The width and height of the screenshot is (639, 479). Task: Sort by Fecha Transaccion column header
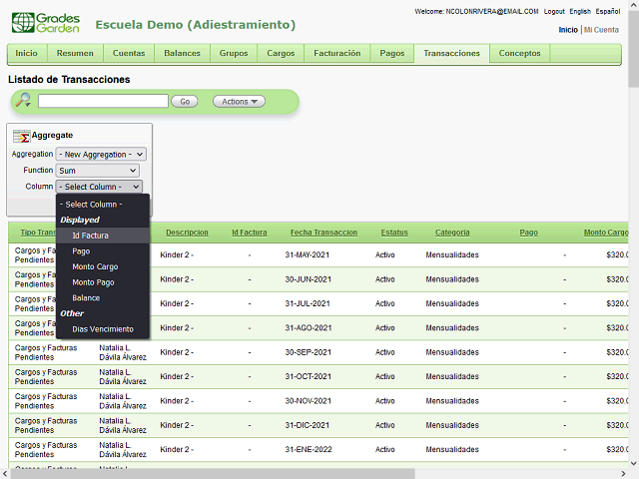point(323,233)
